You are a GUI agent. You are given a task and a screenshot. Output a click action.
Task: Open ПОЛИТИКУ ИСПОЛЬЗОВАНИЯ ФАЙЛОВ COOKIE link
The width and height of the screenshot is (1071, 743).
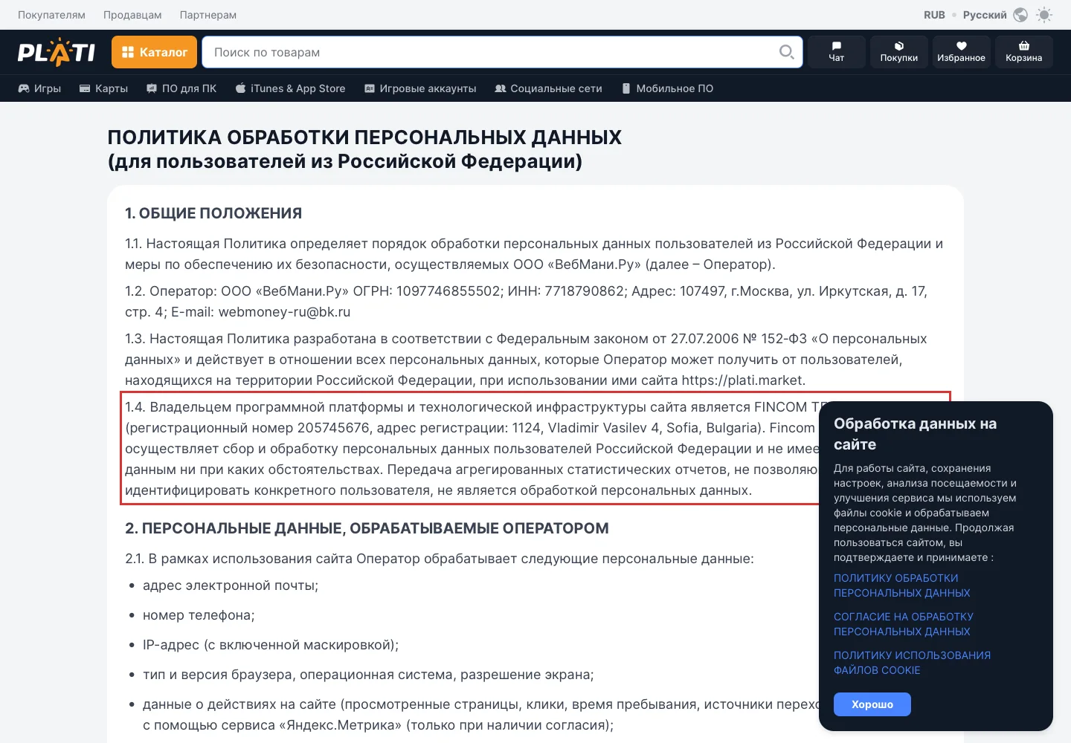pos(912,663)
